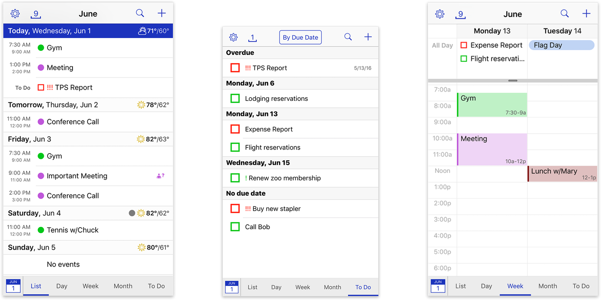Click the "1" badge in the To Do view
Viewport: 601px width, 300px height.
click(x=252, y=37)
